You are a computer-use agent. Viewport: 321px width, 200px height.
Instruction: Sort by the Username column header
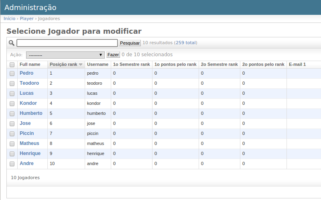(x=98, y=64)
